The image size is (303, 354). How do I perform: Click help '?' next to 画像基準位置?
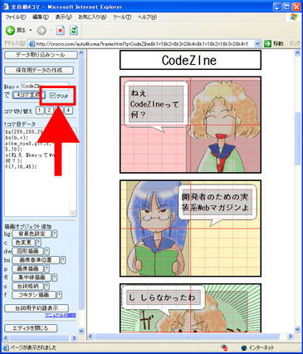click(x=63, y=260)
